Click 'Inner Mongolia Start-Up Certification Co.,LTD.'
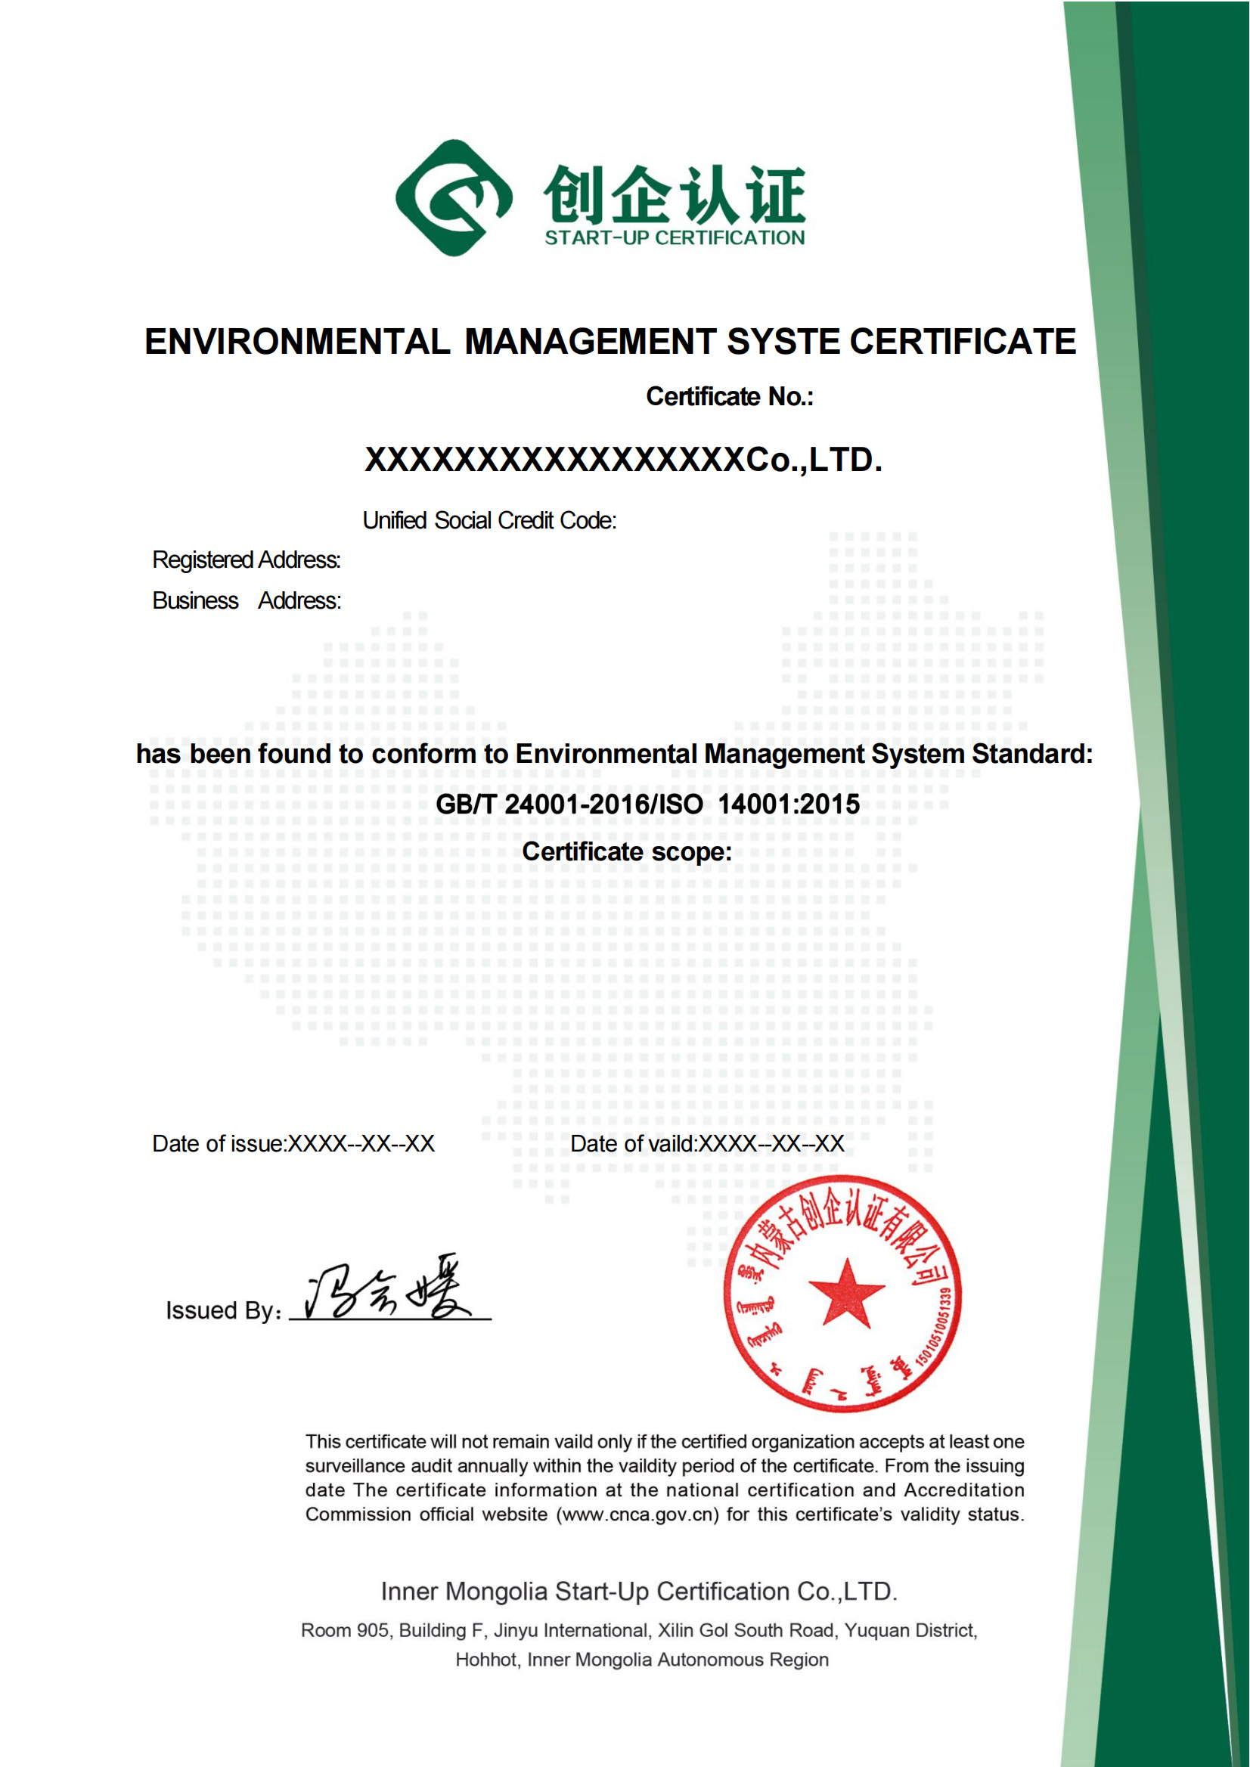This screenshot has height=1767, width=1250. click(x=640, y=1592)
